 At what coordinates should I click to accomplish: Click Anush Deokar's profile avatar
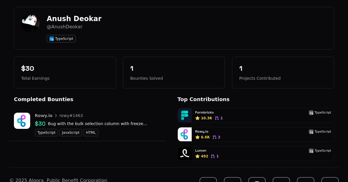[x=30, y=23]
